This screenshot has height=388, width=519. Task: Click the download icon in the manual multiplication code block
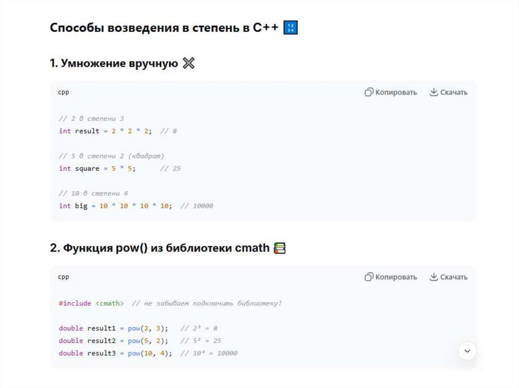[x=433, y=92]
